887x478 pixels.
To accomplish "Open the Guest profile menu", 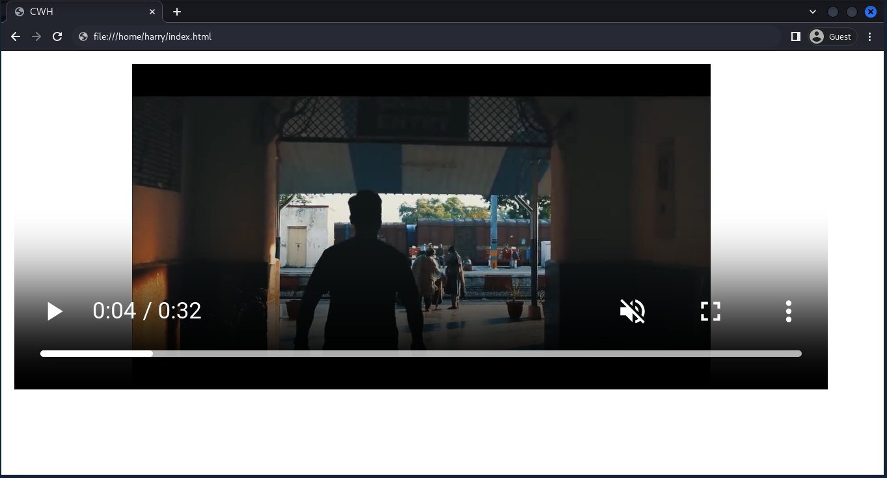I will click(x=832, y=36).
